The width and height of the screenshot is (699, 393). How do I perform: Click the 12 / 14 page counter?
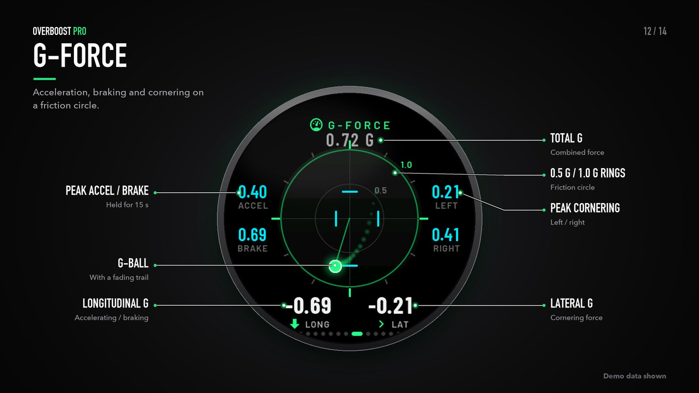[x=655, y=31]
